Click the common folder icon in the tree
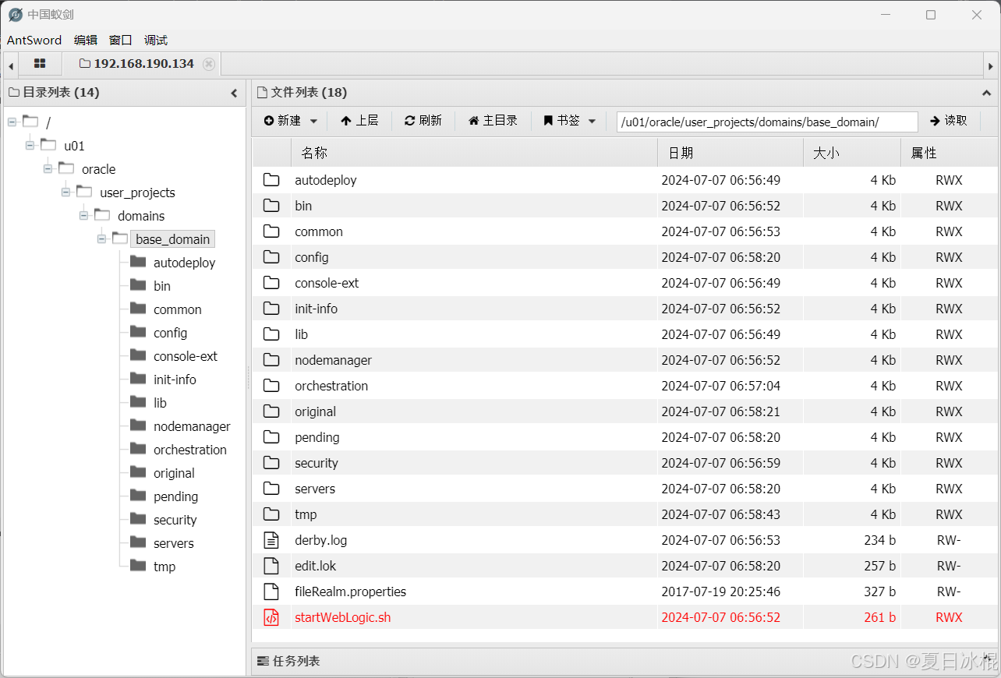This screenshot has height=678, width=1001. click(138, 309)
